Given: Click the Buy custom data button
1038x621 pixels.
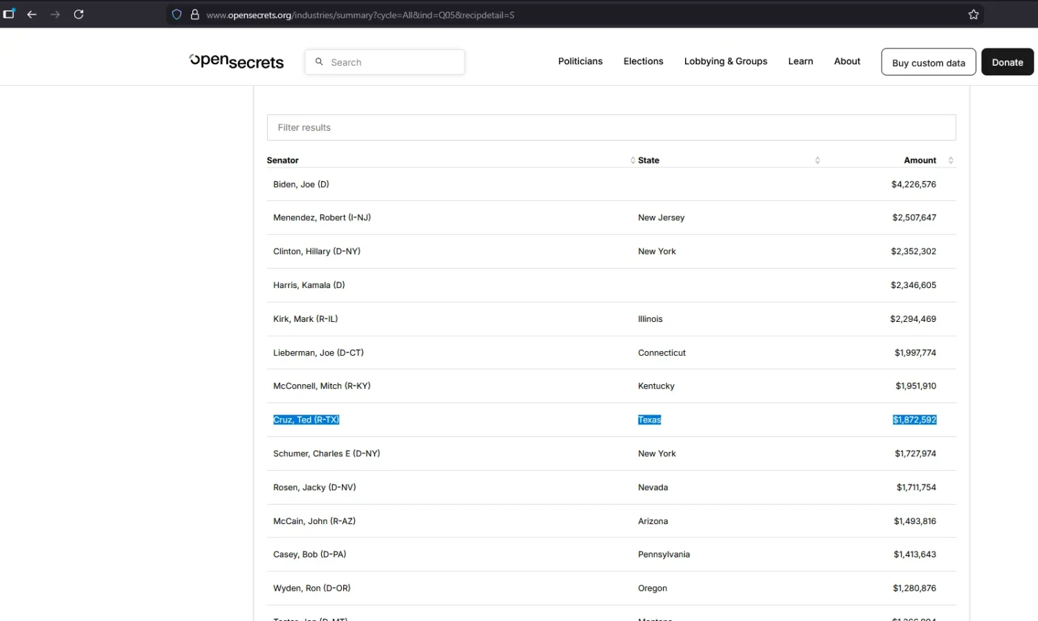Looking at the screenshot, I should 929,62.
